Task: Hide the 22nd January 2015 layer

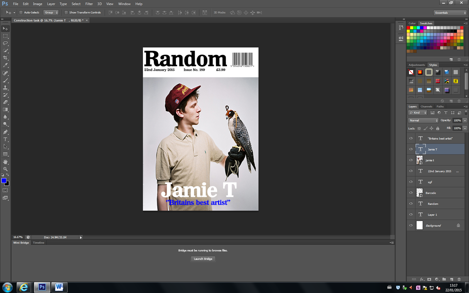Action: (411, 171)
